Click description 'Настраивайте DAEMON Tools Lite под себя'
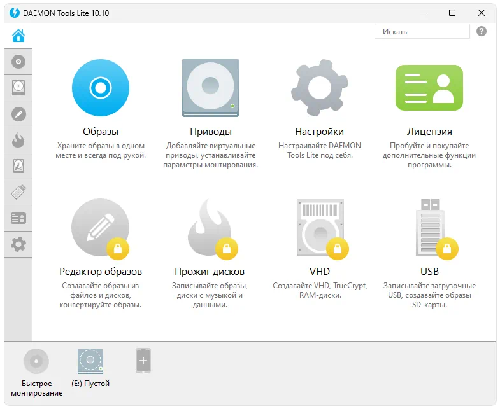 click(320, 150)
